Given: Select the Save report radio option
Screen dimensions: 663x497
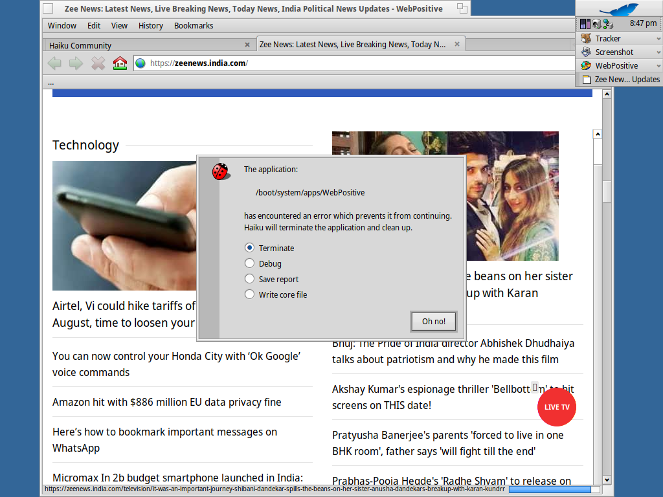Looking at the screenshot, I should pyautogui.click(x=249, y=279).
